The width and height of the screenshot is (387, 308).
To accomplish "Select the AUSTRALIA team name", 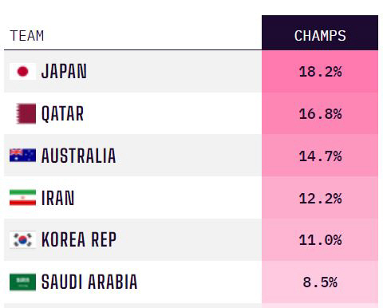I will [x=79, y=156].
